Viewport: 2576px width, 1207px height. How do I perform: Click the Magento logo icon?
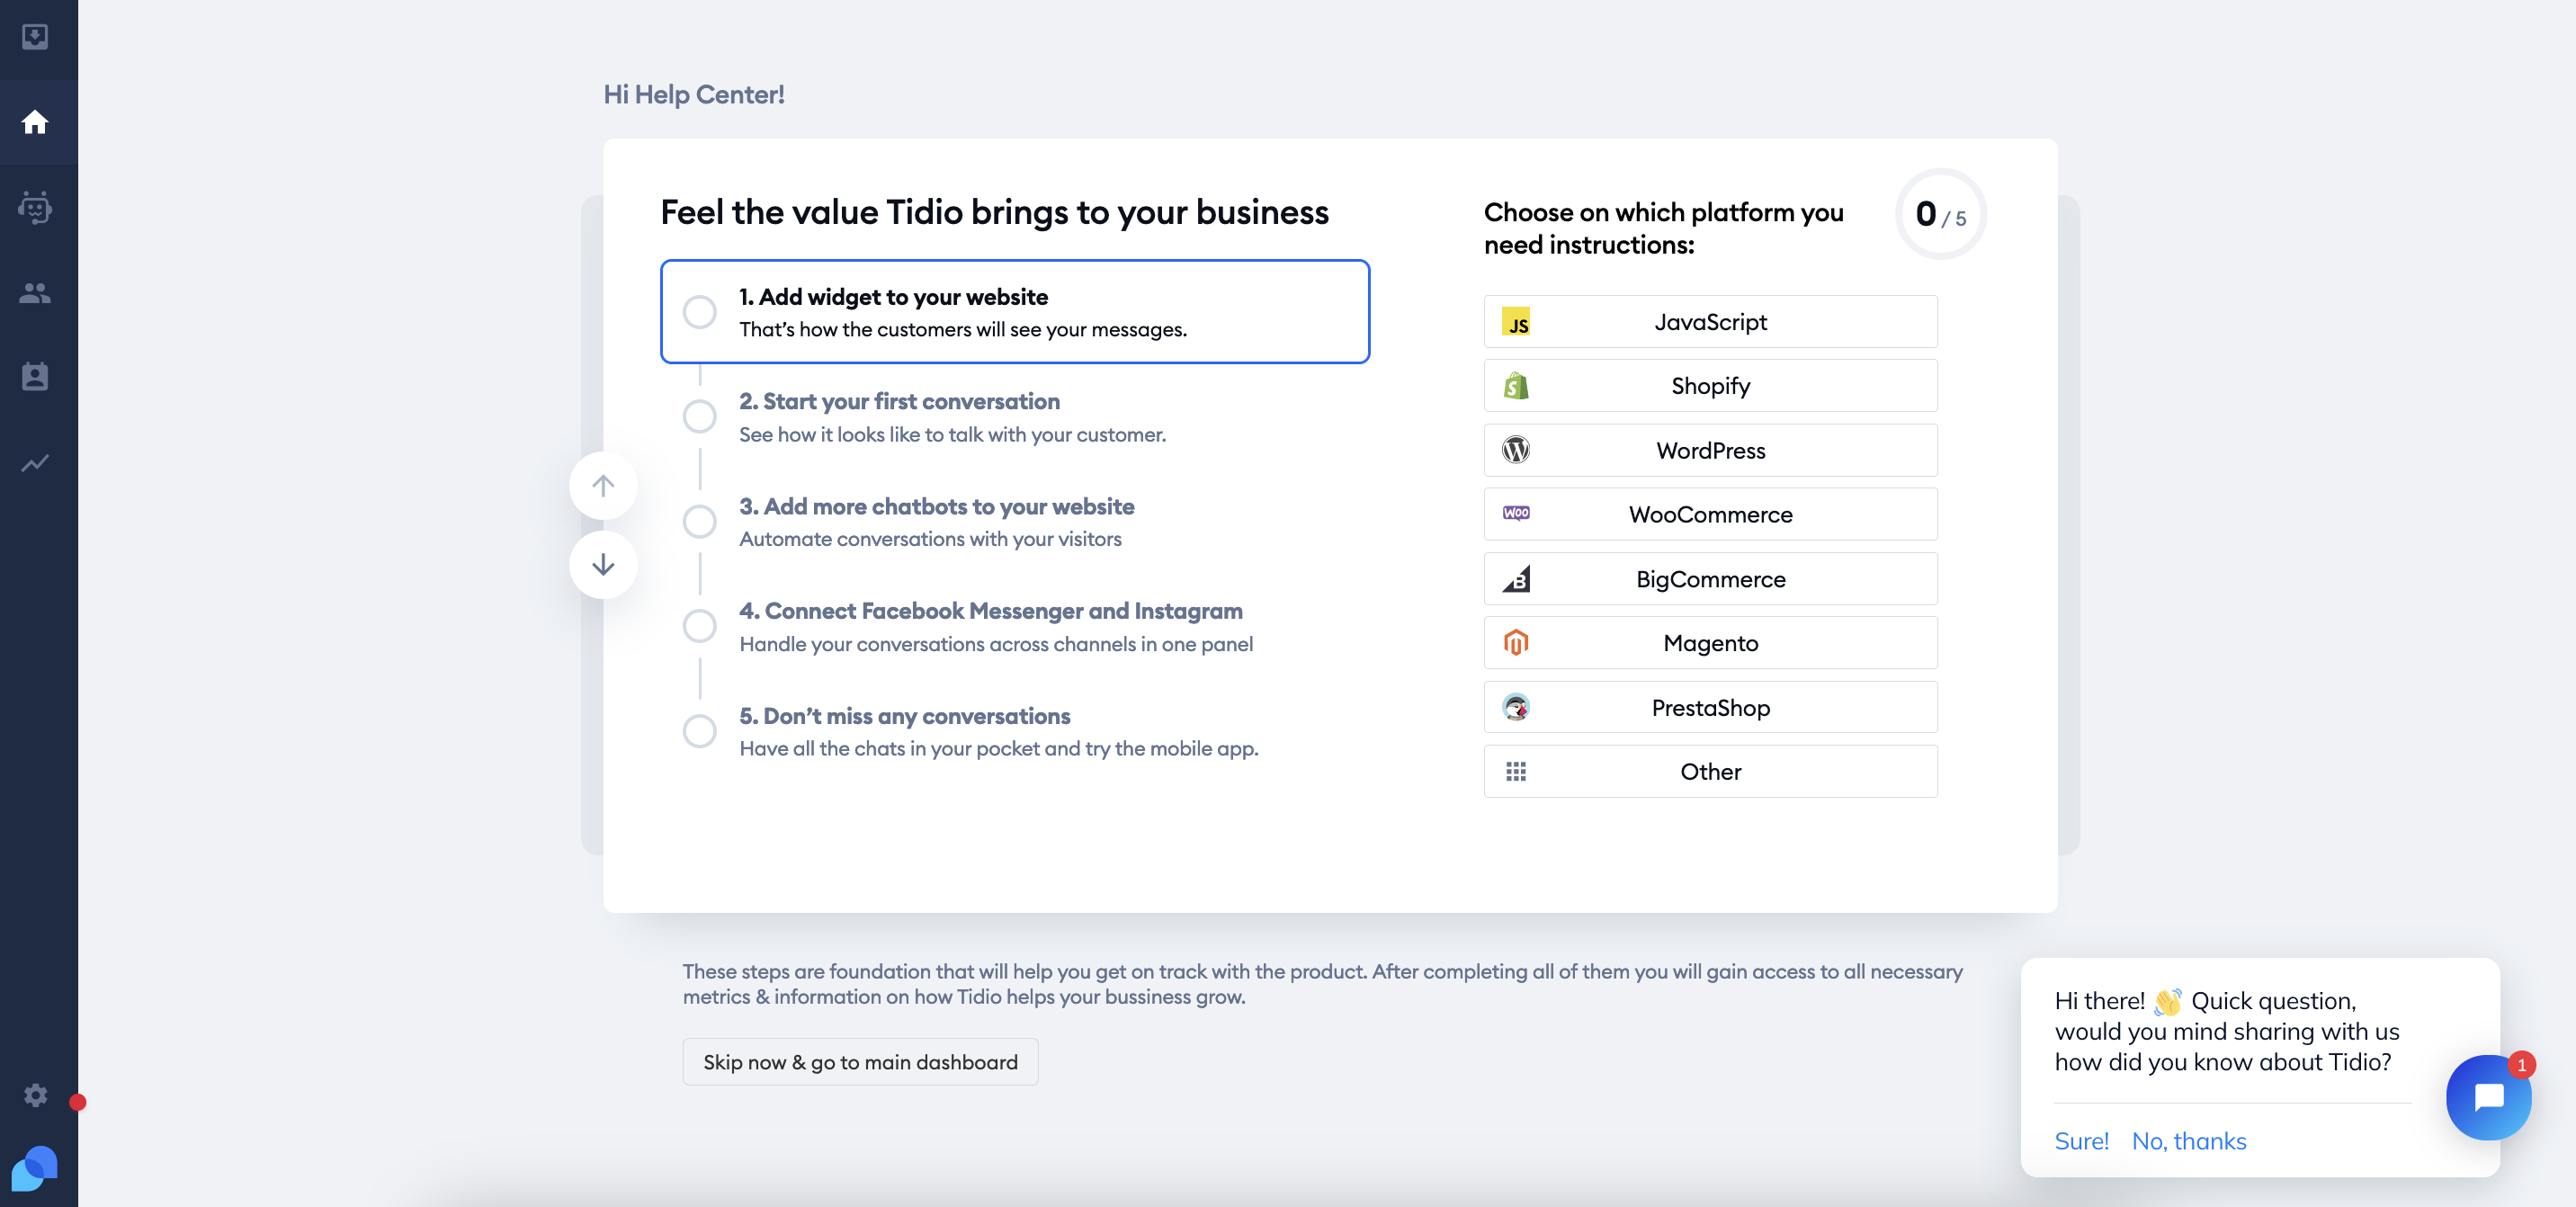(x=1516, y=643)
